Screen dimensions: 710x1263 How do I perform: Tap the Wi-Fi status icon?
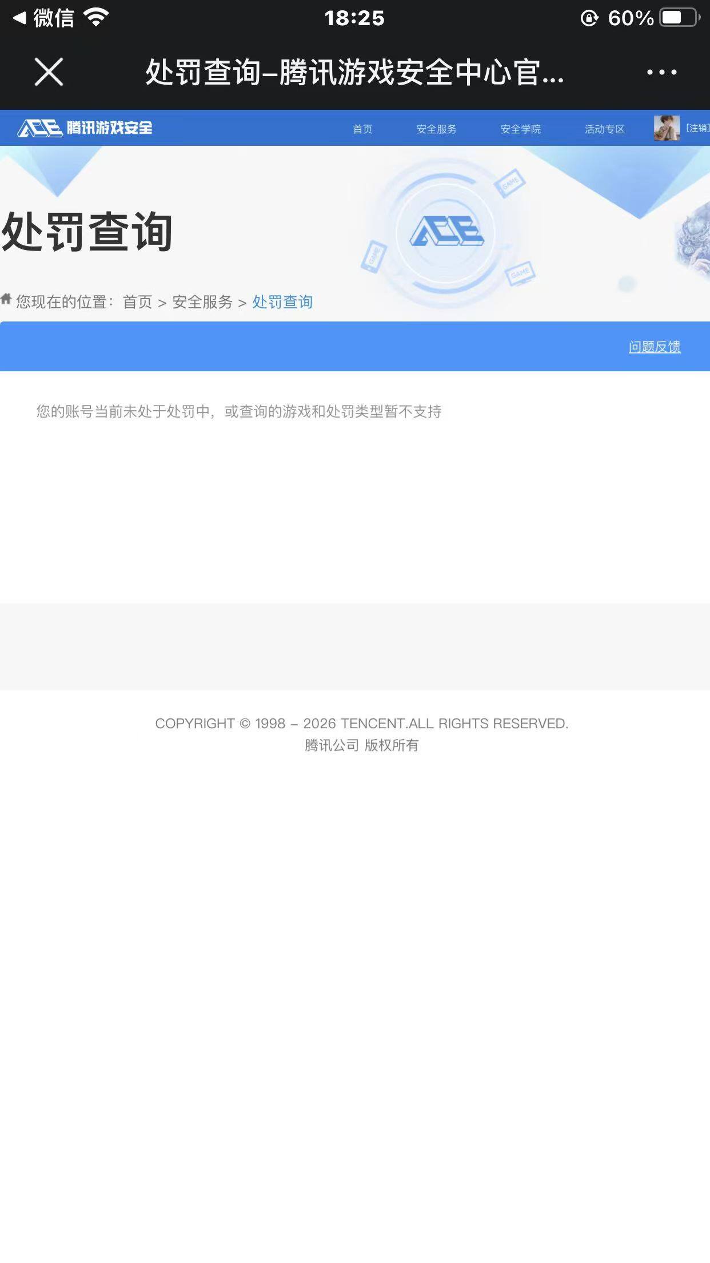(x=96, y=18)
